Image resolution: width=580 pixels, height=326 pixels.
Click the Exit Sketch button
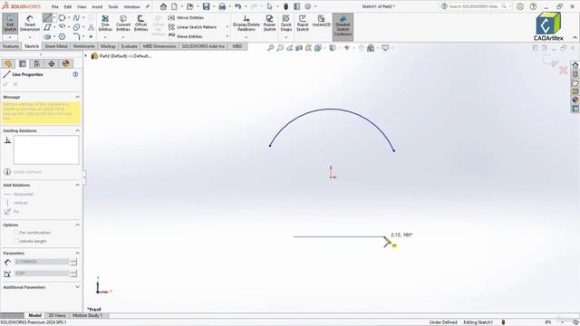click(10, 24)
